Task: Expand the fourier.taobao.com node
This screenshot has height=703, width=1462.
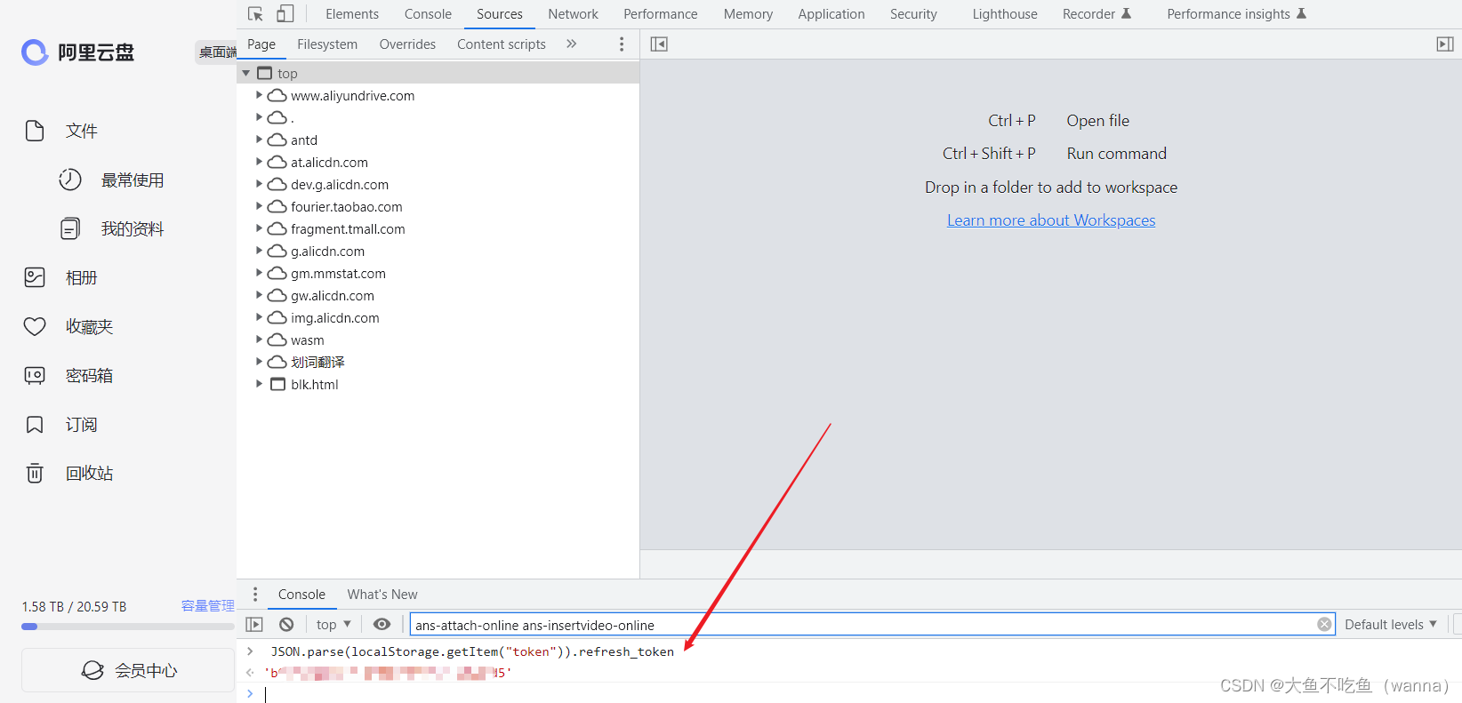Action: pos(259,206)
